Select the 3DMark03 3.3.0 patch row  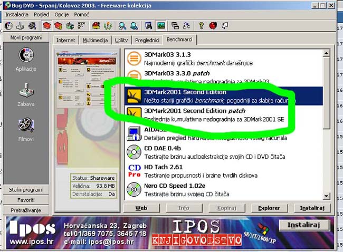pos(224,77)
